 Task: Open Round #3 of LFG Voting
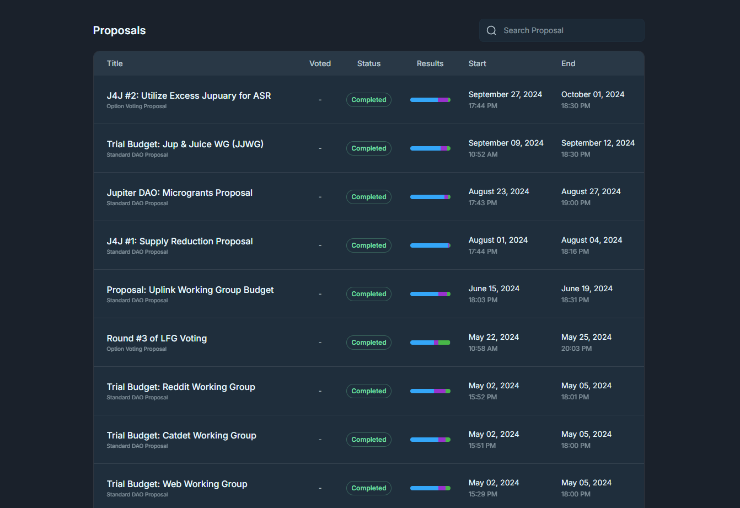(x=157, y=339)
